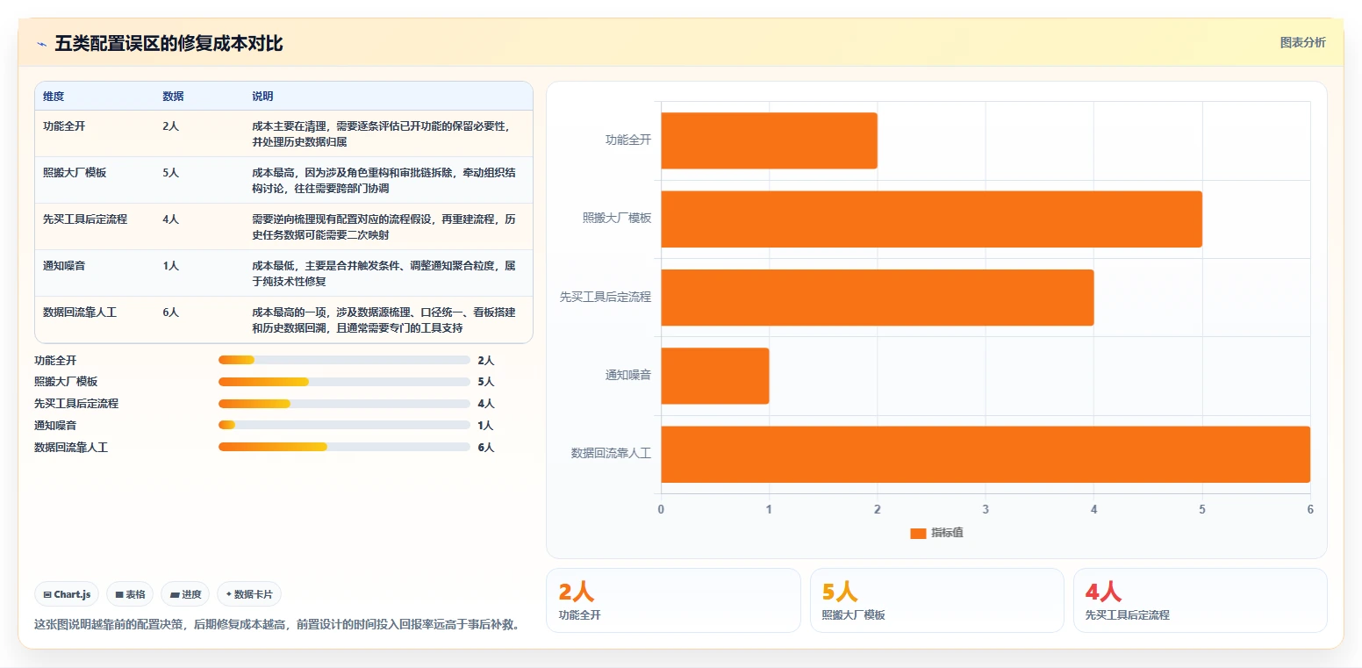Select the 表格 tag chip
The height and width of the screenshot is (668, 1362).
(130, 594)
